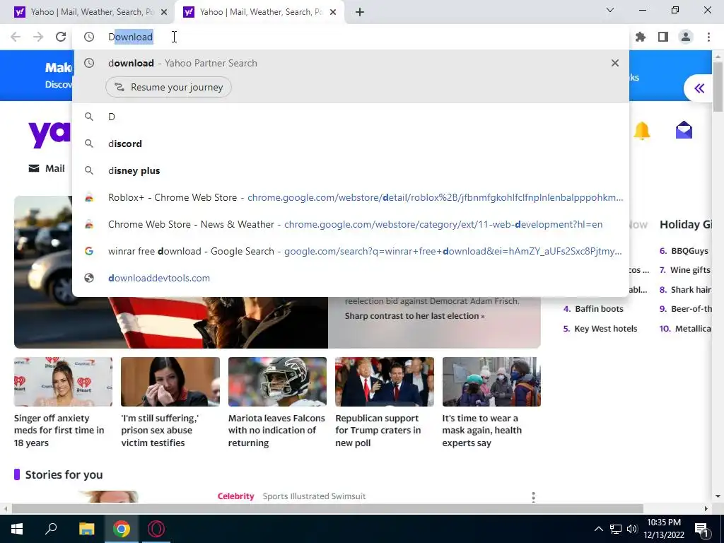Collapse the panel with double chevron button
The image size is (724, 543).
tap(699, 88)
